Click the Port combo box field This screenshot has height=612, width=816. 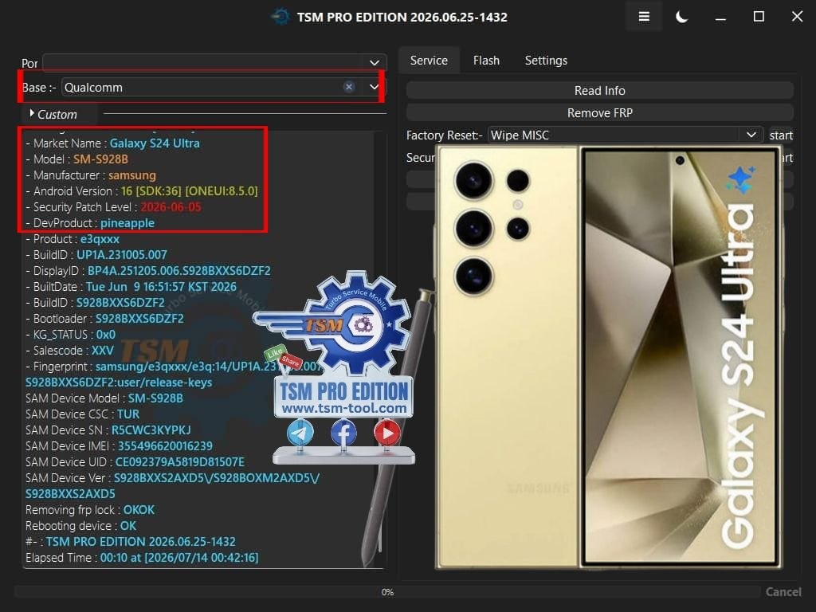(214, 63)
